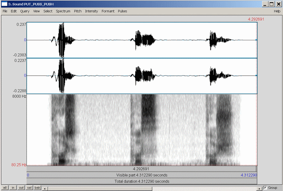Open the Query menu
The image size is (283, 191).
coord(24,11)
